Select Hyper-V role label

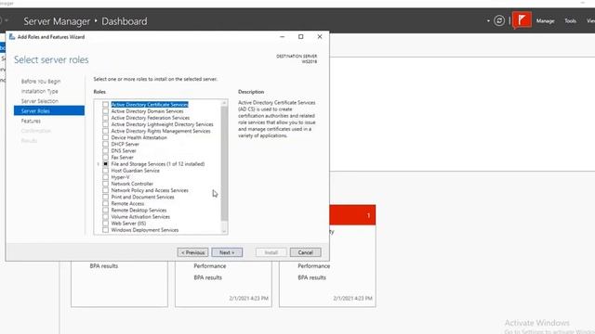120,177
